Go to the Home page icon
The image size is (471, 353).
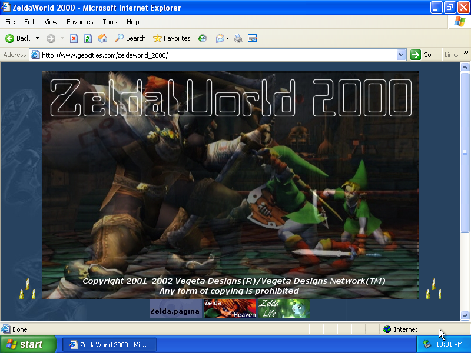(x=102, y=38)
